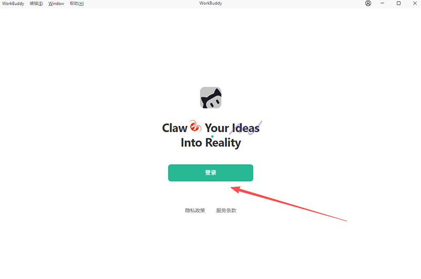Open the 编辑(E) menu
Screen dimensions: 421x279
pyautogui.click(x=36, y=4)
